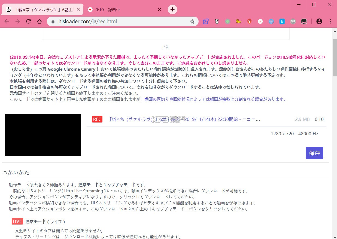The height and width of the screenshot is (239, 337).
Task: Click the blue "R" extension icon
Action: coord(282,21)
